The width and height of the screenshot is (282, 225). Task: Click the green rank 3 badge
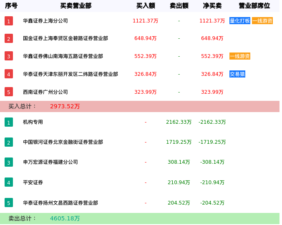(9, 162)
